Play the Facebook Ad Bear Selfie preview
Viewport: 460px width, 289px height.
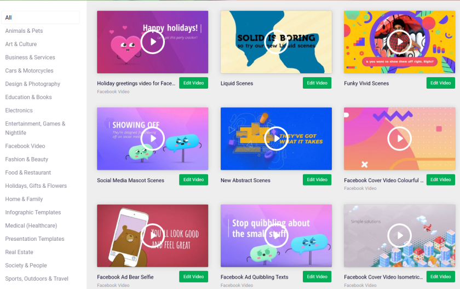[x=153, y=235]
